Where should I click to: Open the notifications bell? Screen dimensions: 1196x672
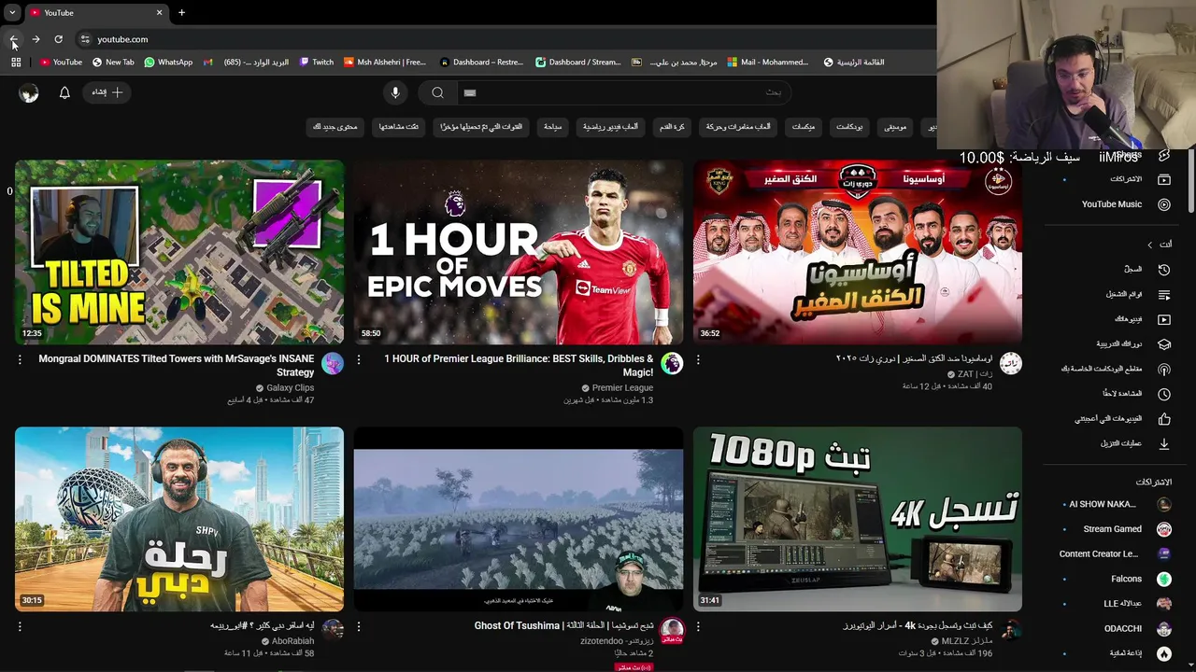click(x=64, y=92)
